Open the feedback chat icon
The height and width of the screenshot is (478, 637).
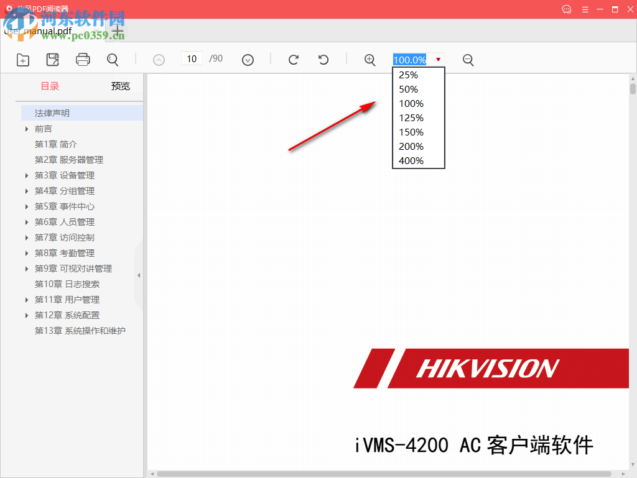(566, 9)
